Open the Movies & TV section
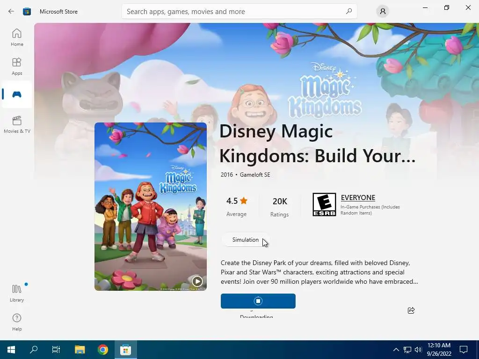This screenshot has width=479, height=359. click(x=17, y=124)
